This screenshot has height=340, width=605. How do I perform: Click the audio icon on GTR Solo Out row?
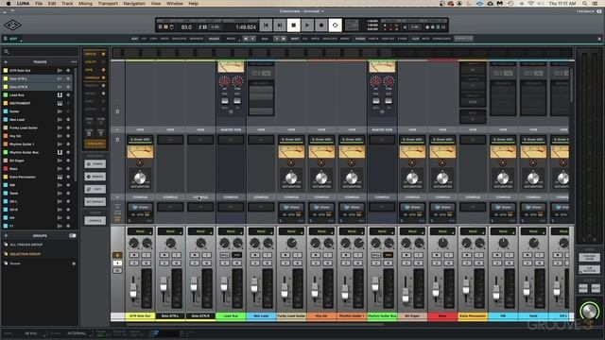[x=60, y=71]
